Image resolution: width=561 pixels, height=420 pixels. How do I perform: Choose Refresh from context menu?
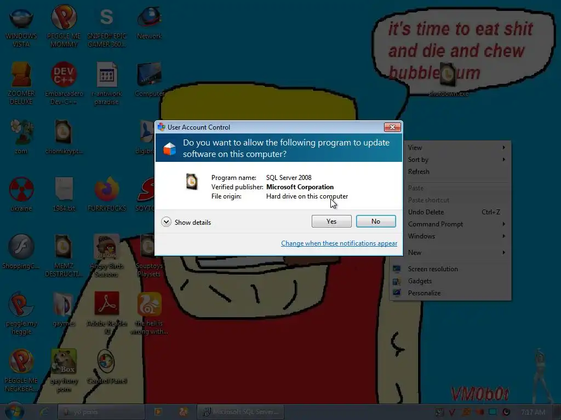(451, 171)
